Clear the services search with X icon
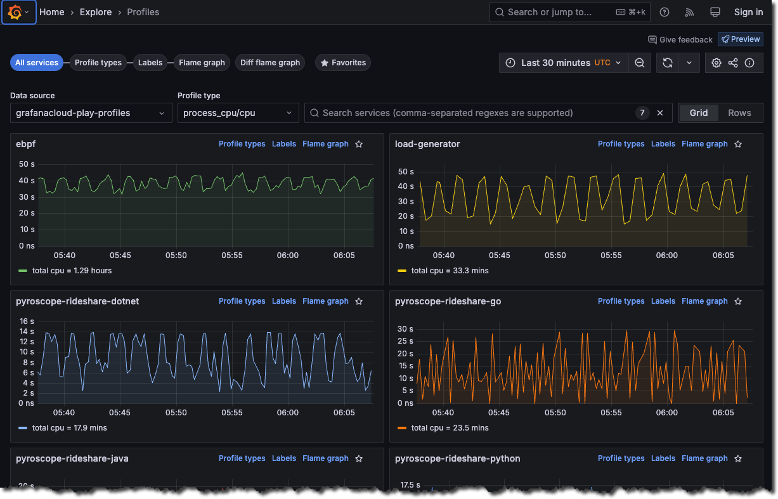This screenshot has height=499, width=778. tap(660, 113)
